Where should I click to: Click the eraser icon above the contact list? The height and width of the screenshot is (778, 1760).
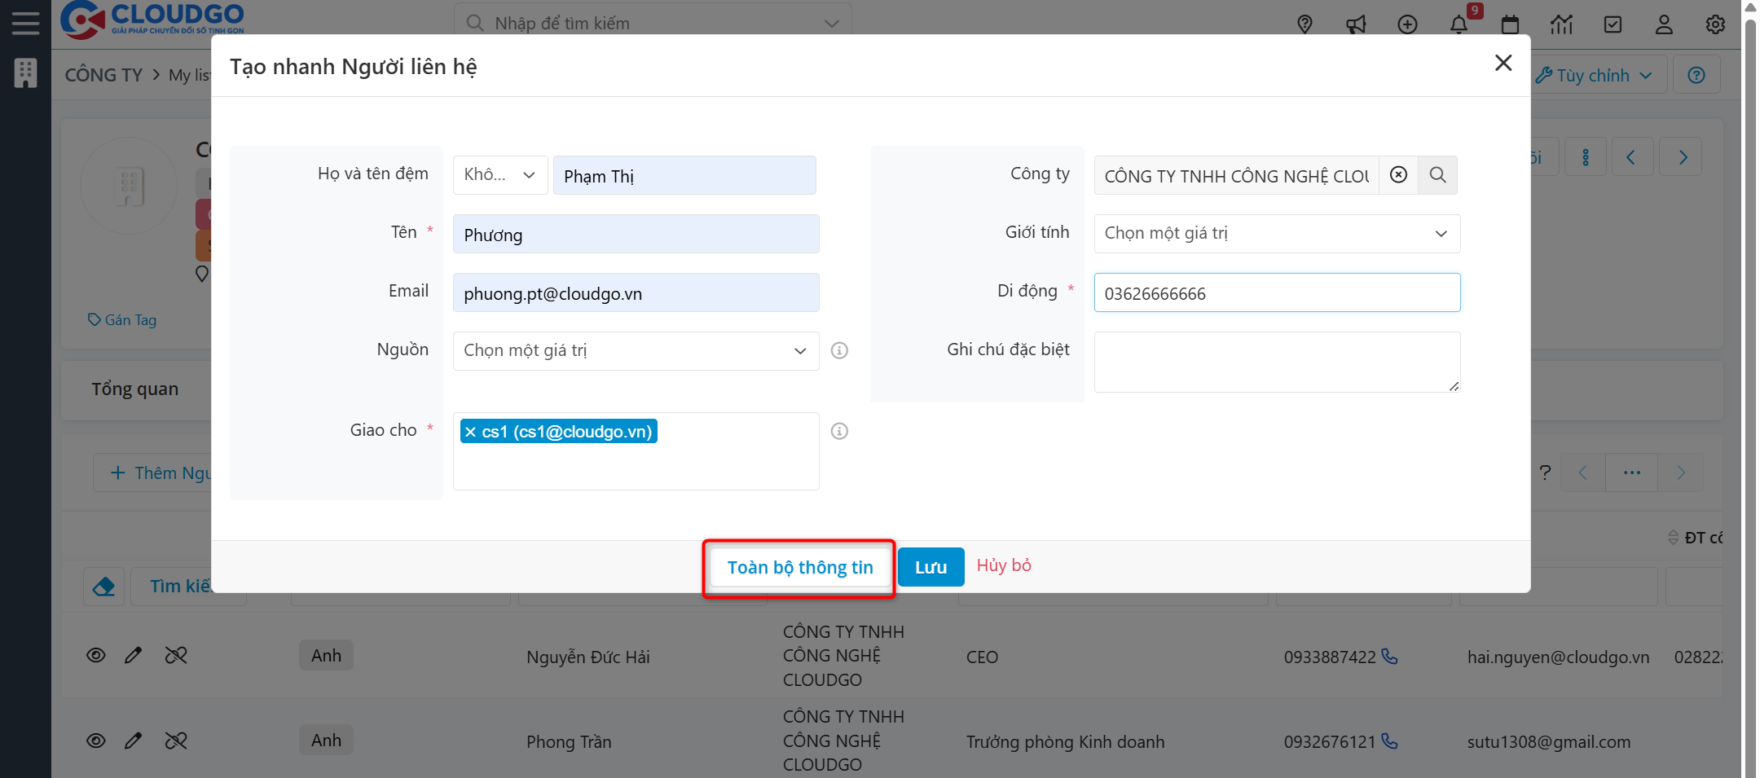pyautogui.click(x=103, y=586)
